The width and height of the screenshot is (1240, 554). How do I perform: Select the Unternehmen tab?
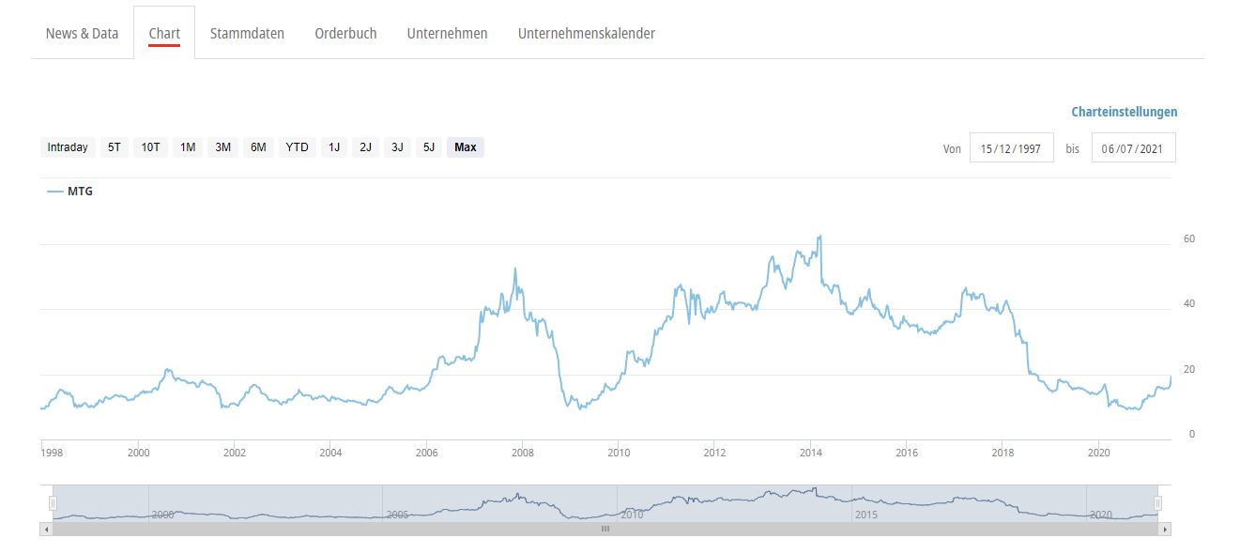(447, 34)
